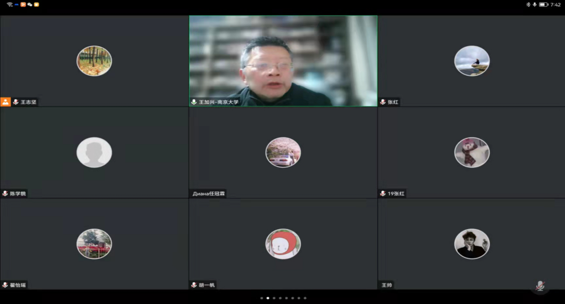Click the muted mic icon beside 胡一帆

coord(194,285)
